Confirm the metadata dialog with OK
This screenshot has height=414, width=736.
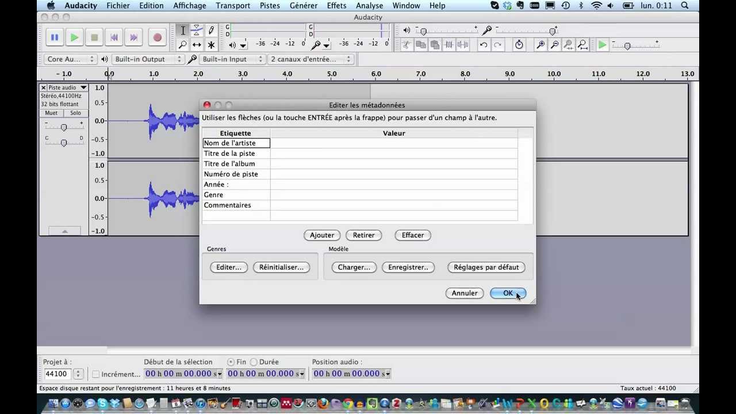pos(508,293)
